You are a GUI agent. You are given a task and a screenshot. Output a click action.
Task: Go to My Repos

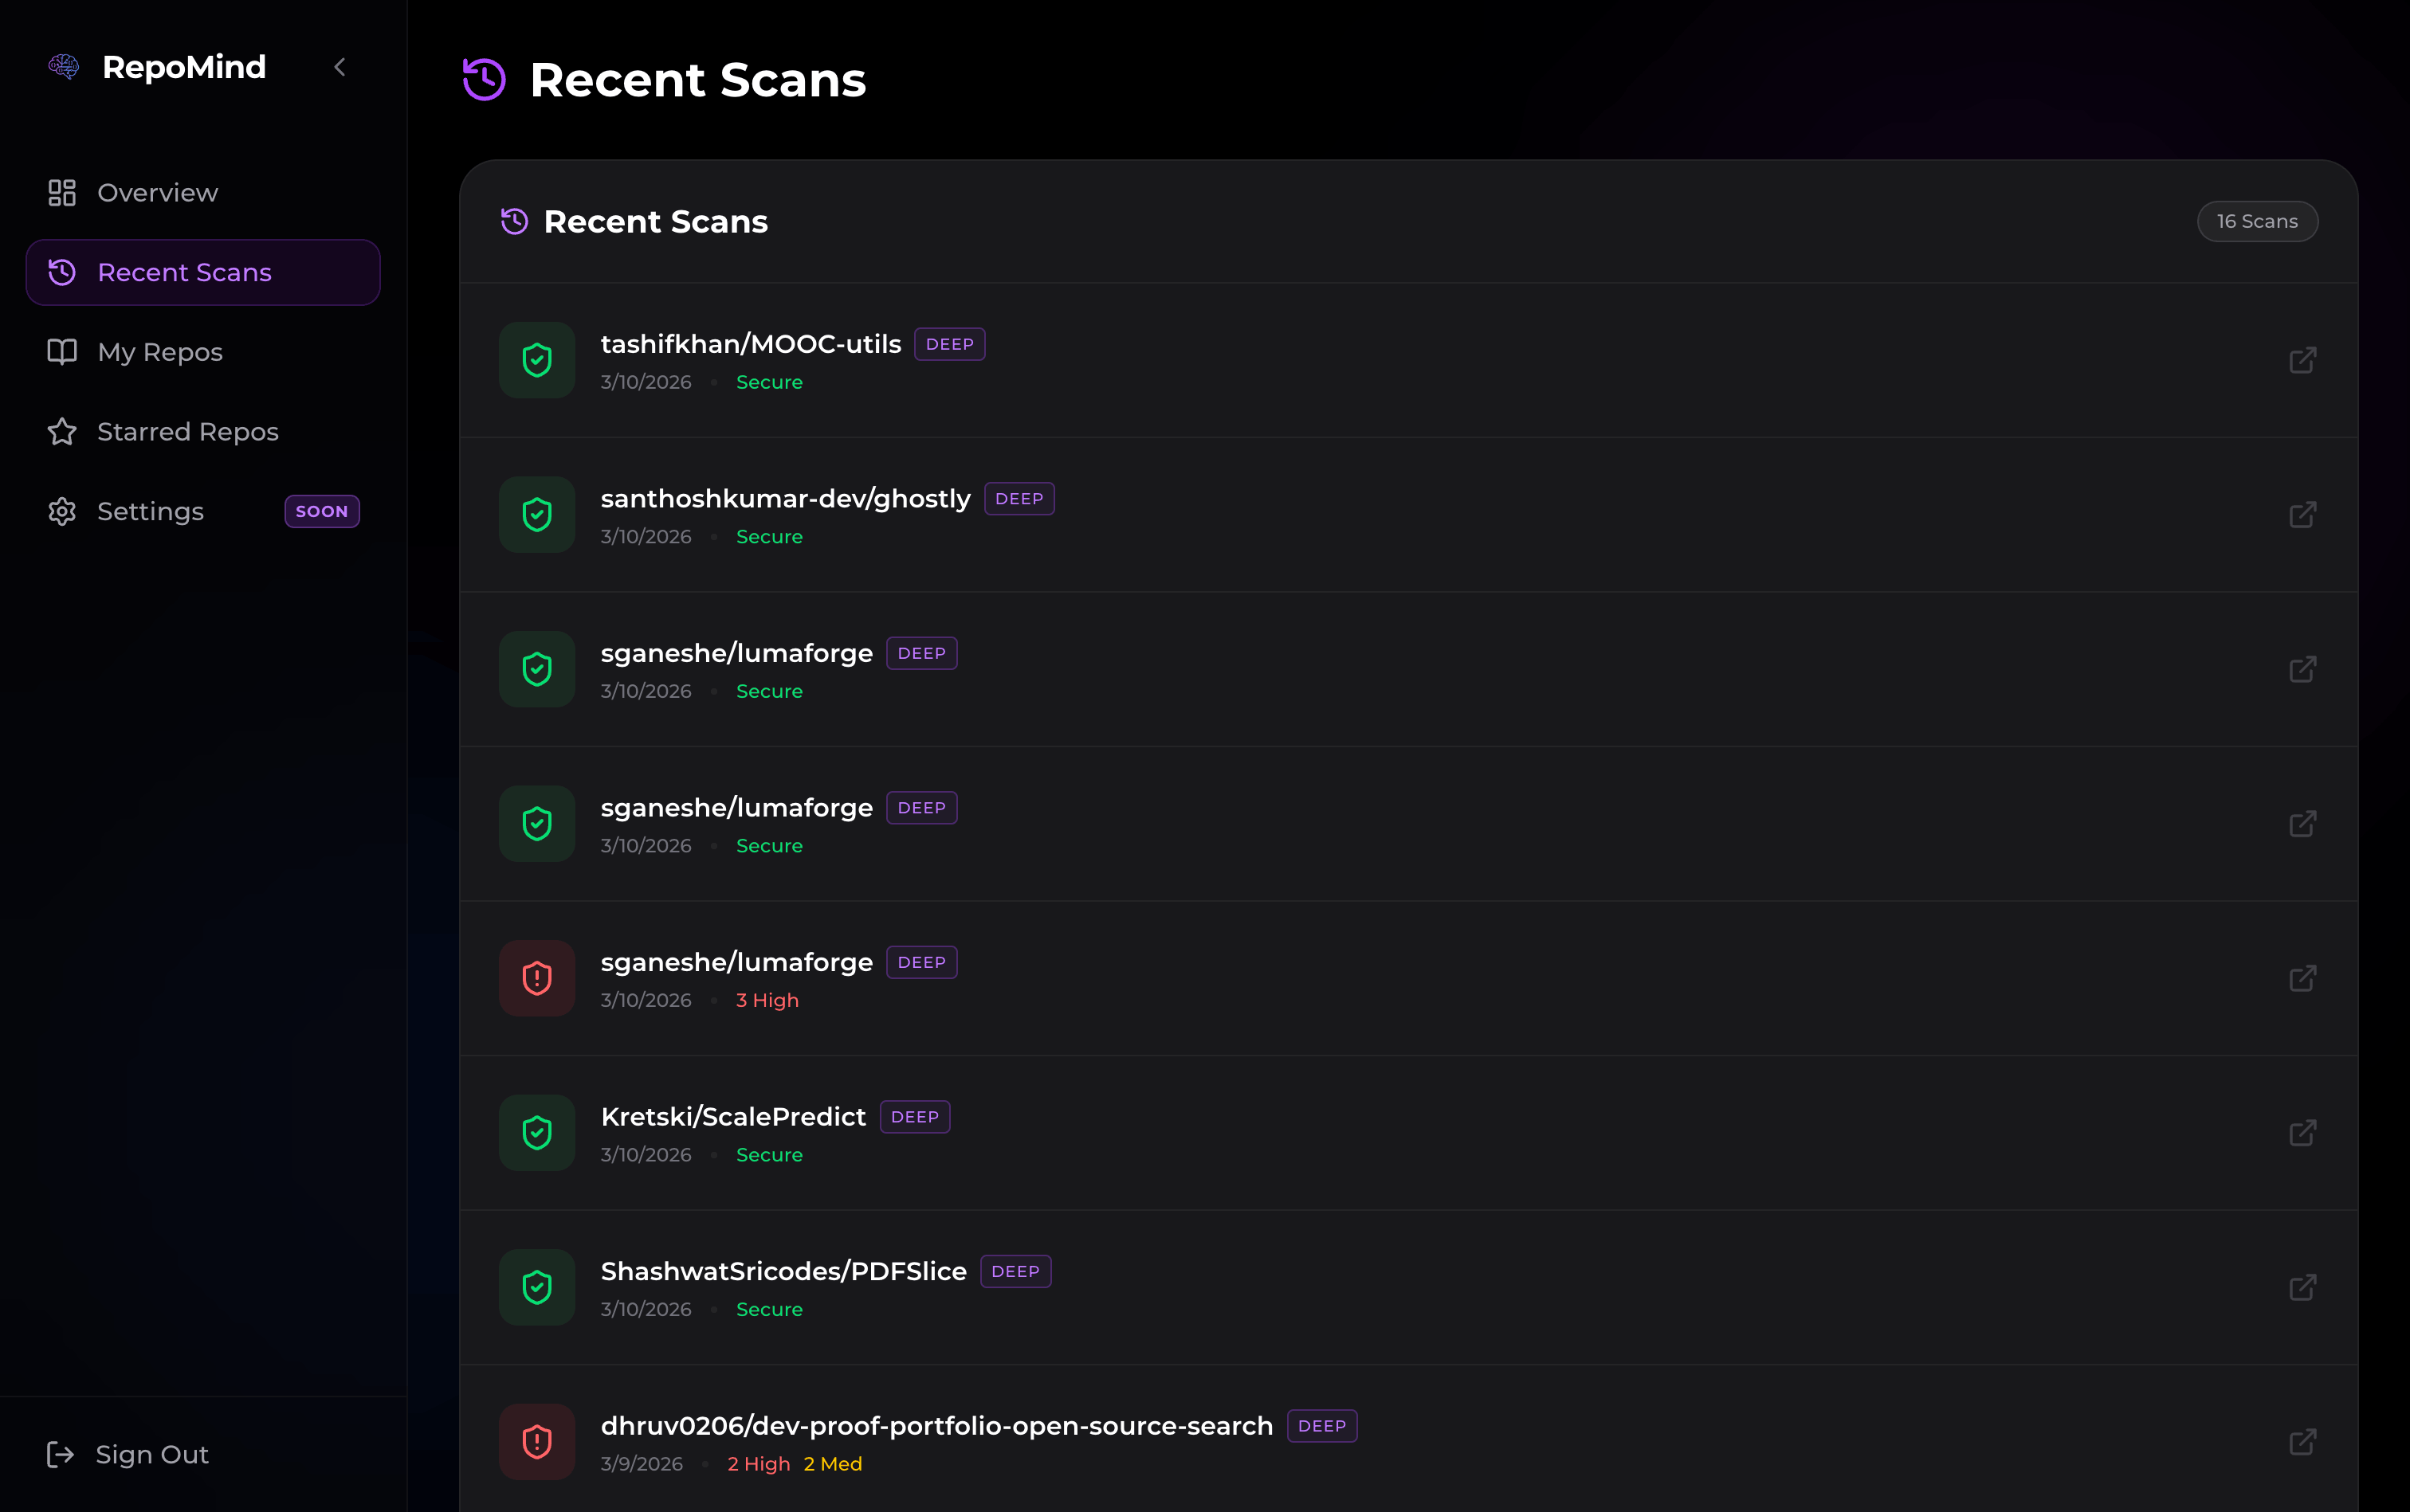coord(160,352)
